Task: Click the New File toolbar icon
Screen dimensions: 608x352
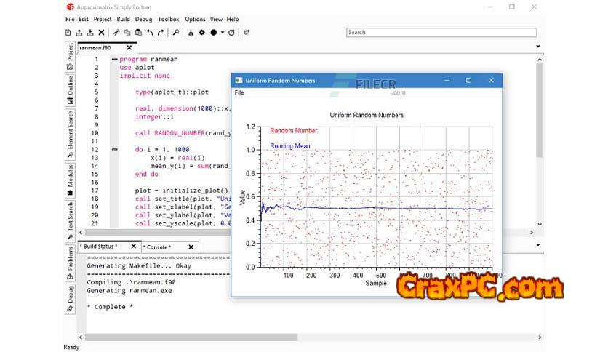Action: point(68,33)
